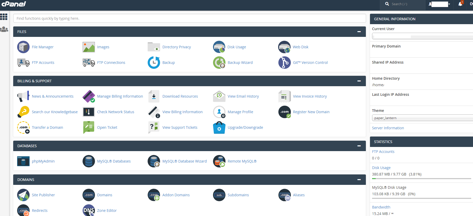This screenshot has width=473, height=216.
Task: Click the Find functions search field
Action: pos(189,18)
